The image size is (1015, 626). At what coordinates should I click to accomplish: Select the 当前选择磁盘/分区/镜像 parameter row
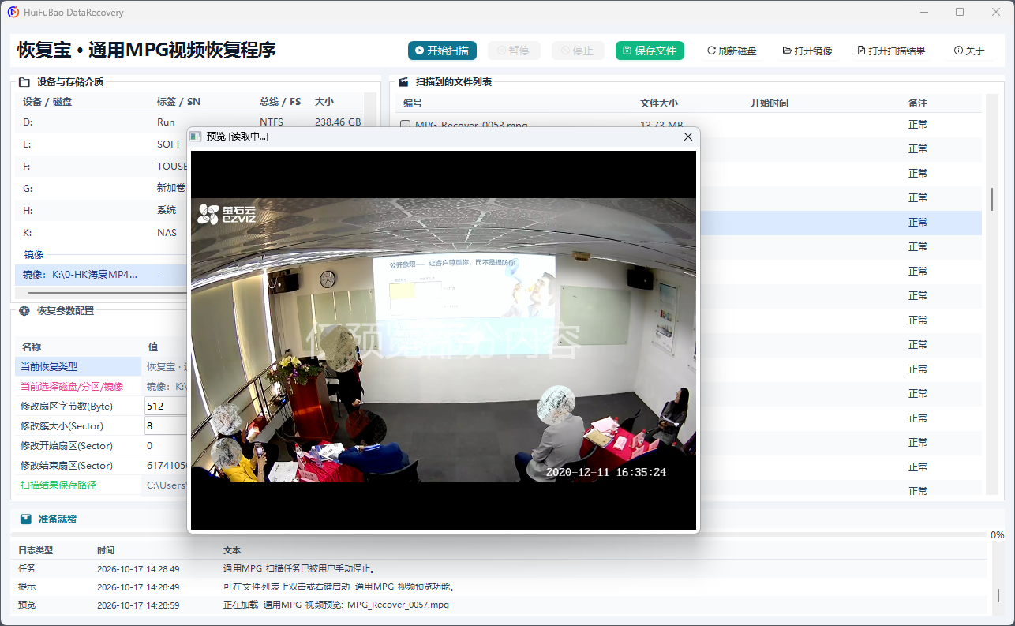point(101,387)
